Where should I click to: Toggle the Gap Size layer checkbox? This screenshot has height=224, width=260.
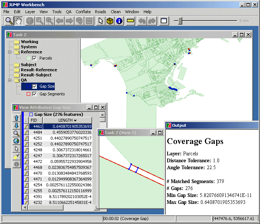pyautogui.click(x=34, y=87)
